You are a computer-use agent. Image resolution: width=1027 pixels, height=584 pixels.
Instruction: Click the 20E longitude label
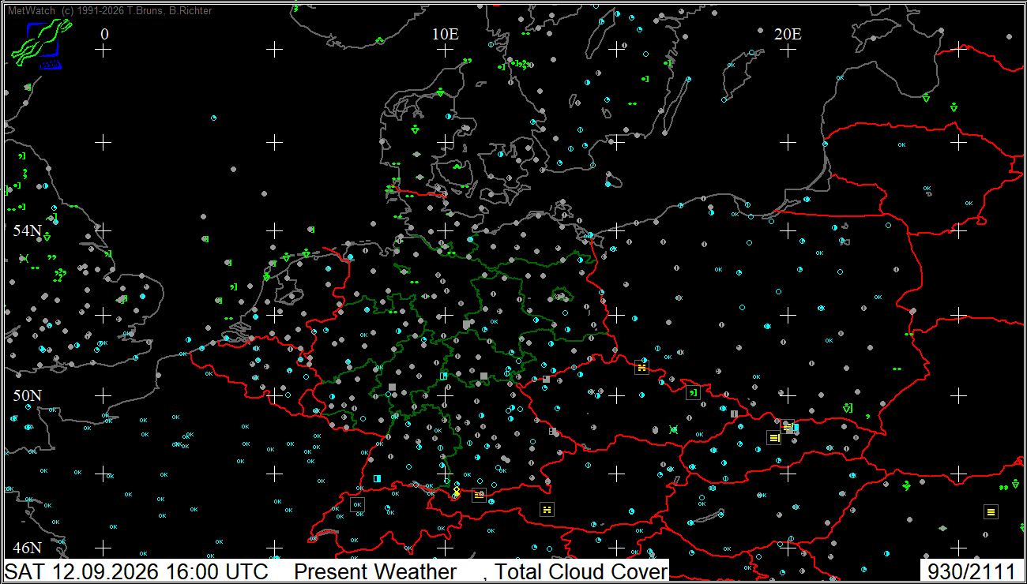788,34
